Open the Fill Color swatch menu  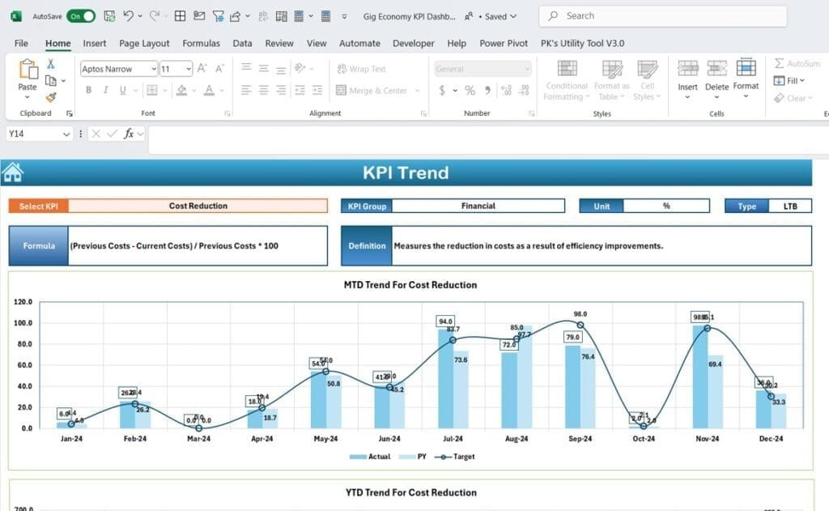click(x=194, y=90)
